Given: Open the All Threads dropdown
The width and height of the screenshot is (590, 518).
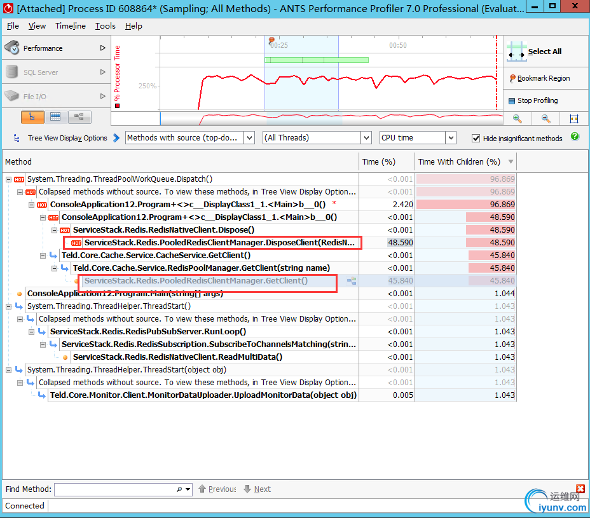Looking at the screenshot, I should 366,138.
